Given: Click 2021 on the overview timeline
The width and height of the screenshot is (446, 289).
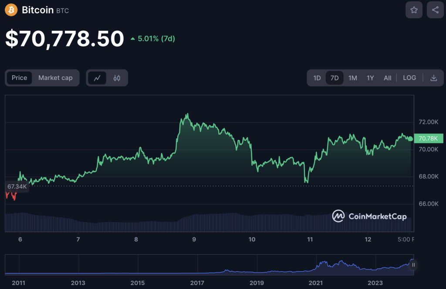Looking at the screenshot, I should [316, 283].
